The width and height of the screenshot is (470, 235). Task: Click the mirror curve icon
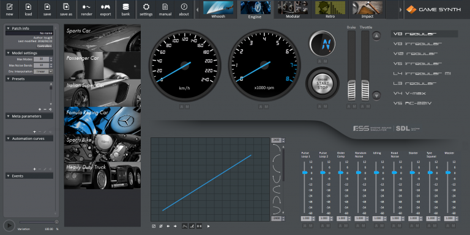[200, 226]
